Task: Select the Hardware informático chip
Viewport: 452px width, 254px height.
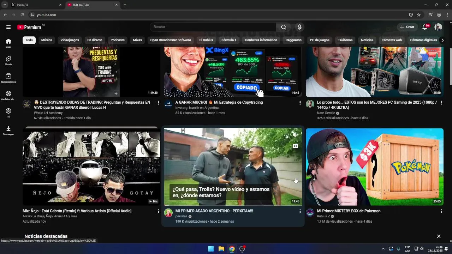Action: pos(261,40)
